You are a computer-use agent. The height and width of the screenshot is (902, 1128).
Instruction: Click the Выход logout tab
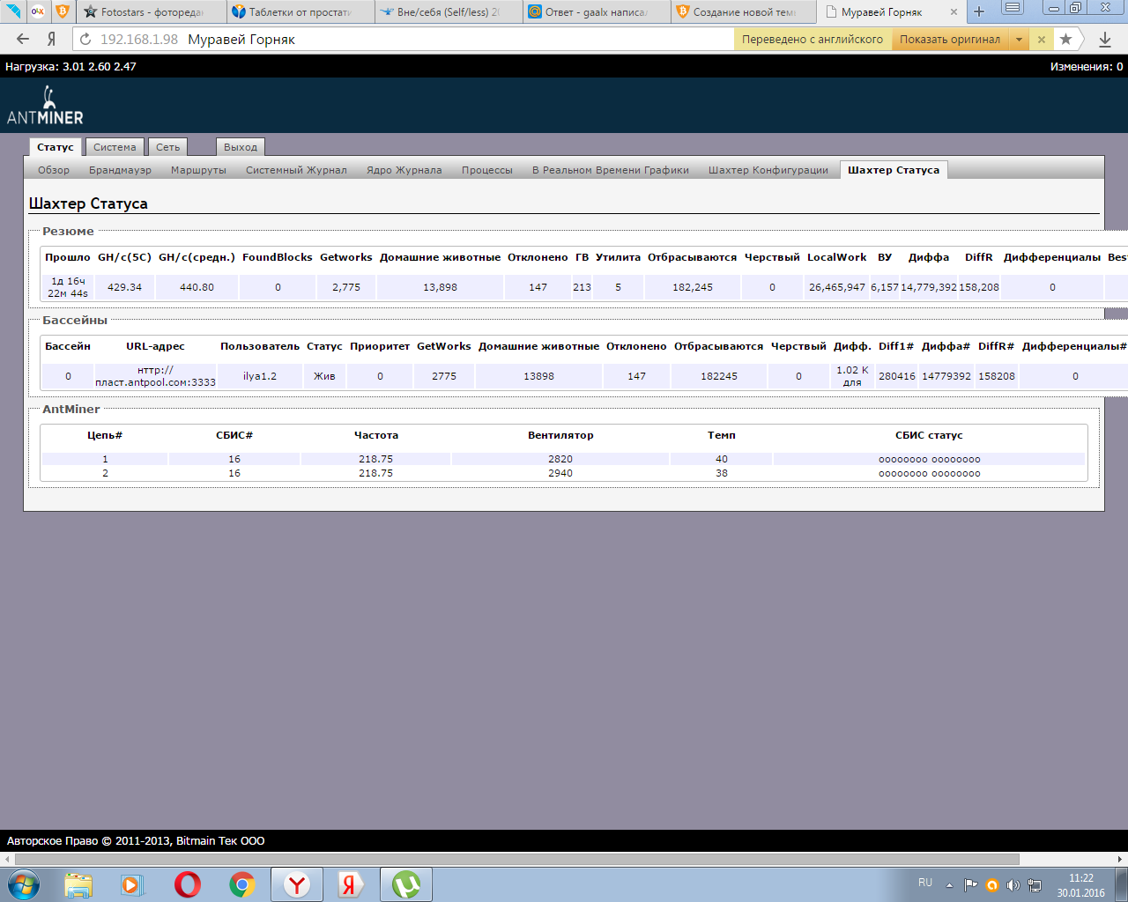pos(240,147)
